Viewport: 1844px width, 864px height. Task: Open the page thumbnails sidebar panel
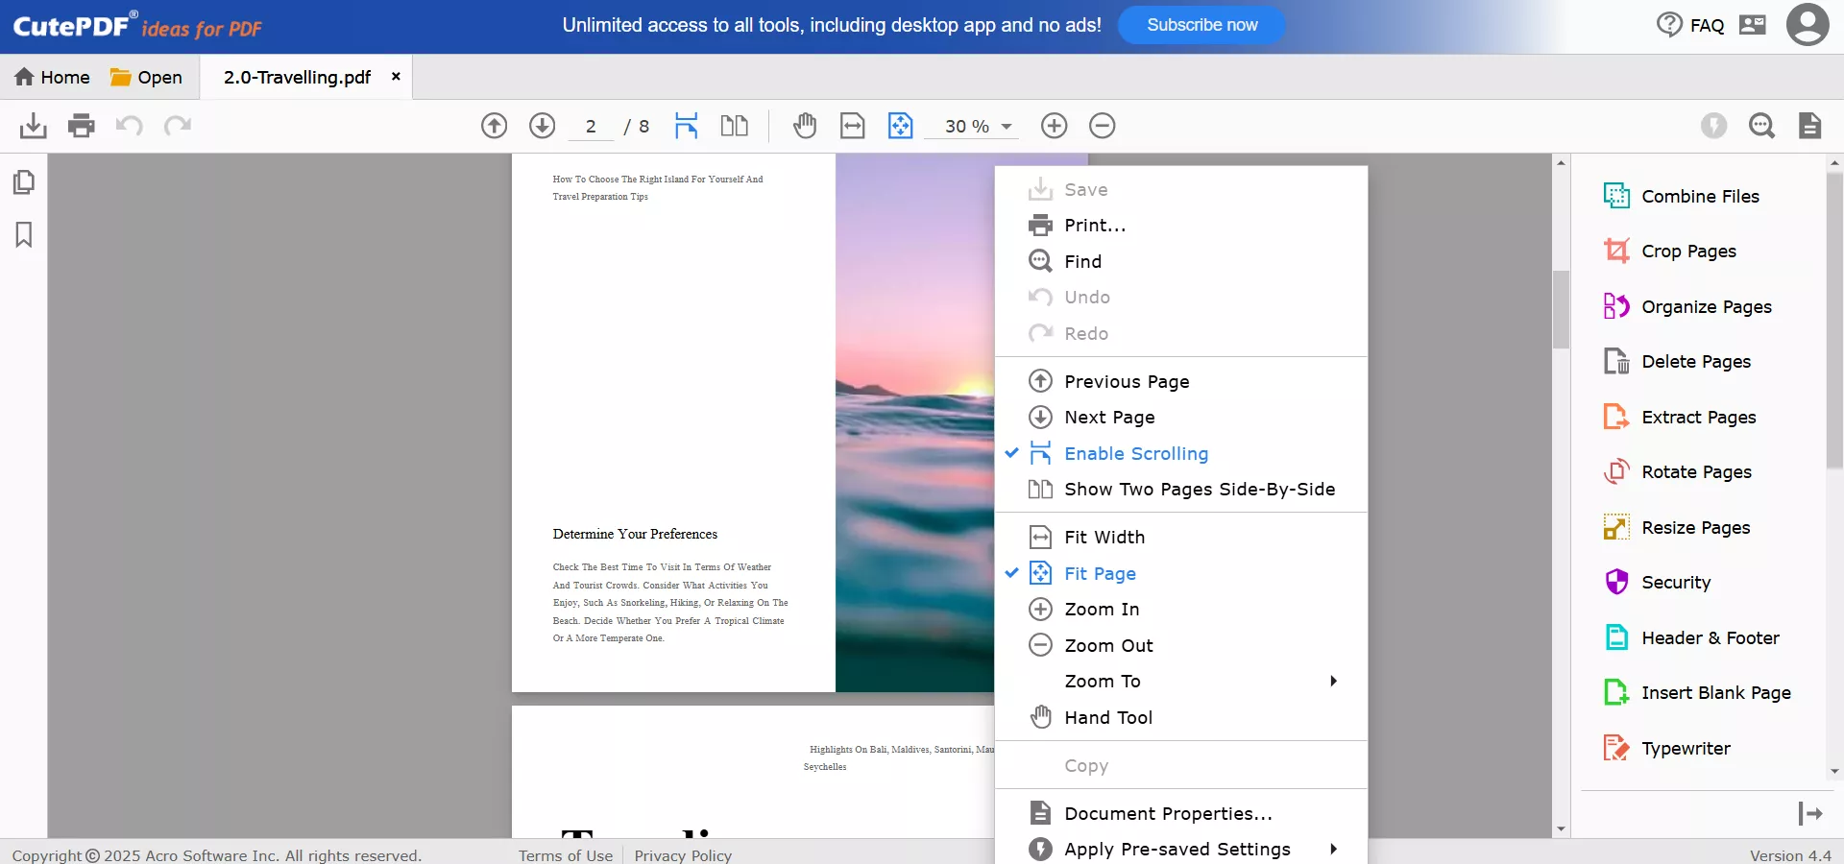click(24, 181)
